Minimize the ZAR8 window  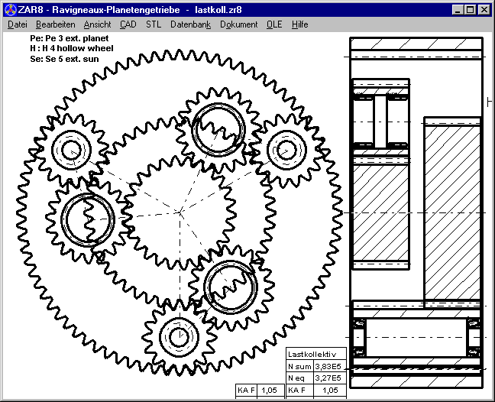457,10
